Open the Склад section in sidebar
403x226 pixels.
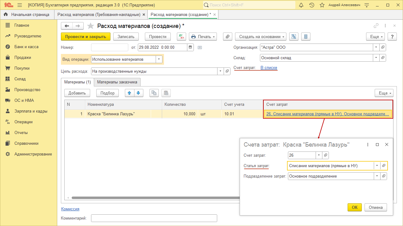pyautogui.click(x=20, y=79)
